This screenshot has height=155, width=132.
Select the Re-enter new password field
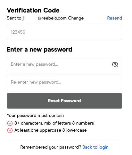tap(64, 82)
